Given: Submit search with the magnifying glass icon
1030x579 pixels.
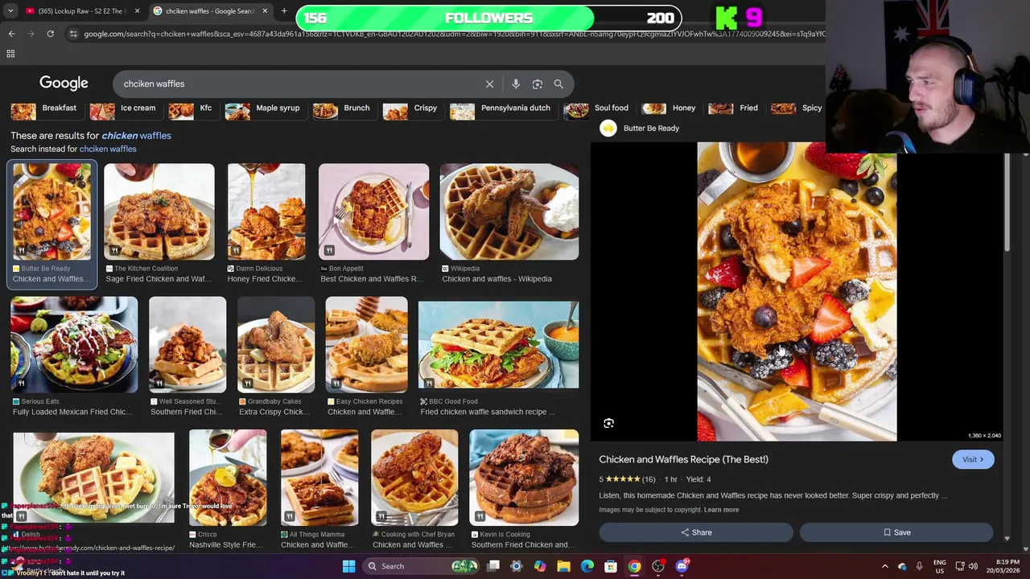Looking at the screenshot, I should tap(558, 84).
